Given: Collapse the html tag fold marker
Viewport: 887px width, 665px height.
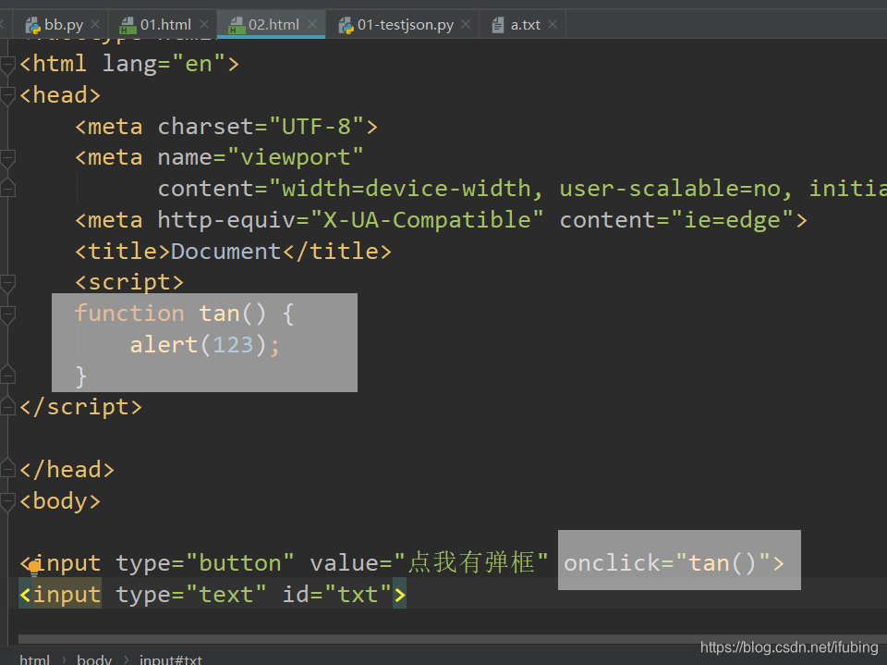Looking at the screenshot, I should pos(7,65).
